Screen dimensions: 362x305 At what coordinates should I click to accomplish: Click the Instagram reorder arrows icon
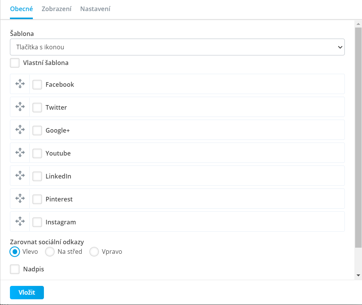pyautogui.click(x=20, y=221)
